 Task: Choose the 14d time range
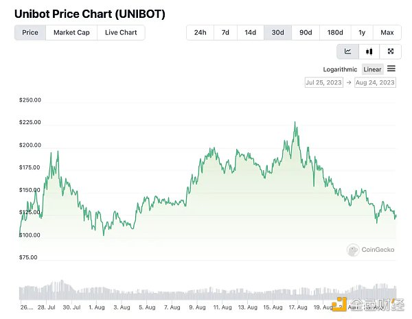251,32
